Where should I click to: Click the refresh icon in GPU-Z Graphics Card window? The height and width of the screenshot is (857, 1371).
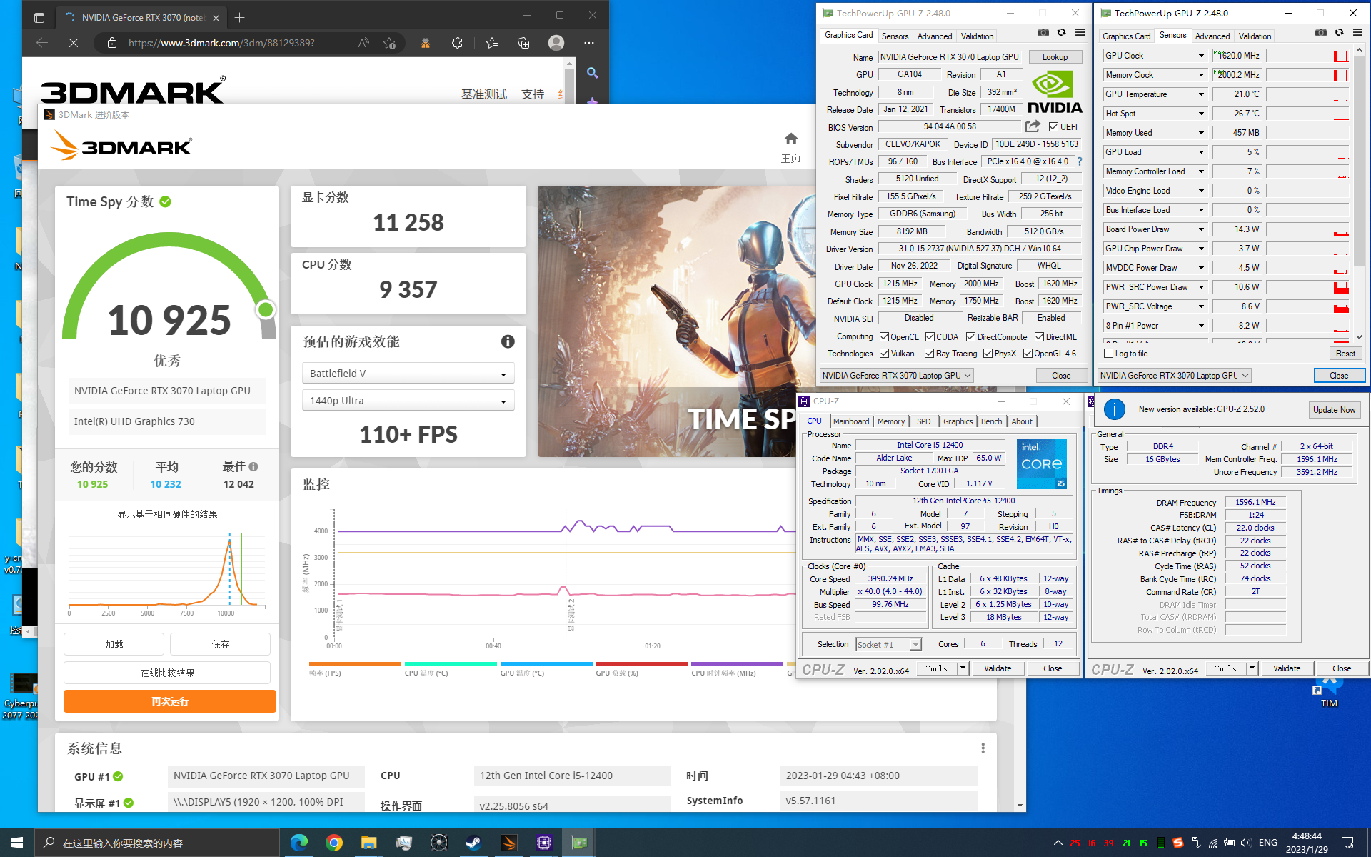[1062, 33]
